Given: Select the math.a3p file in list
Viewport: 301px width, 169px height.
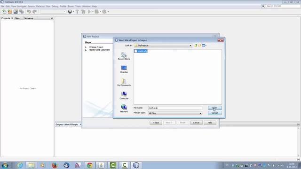Looking at the screenshot, I should click(x=141, y=51).
